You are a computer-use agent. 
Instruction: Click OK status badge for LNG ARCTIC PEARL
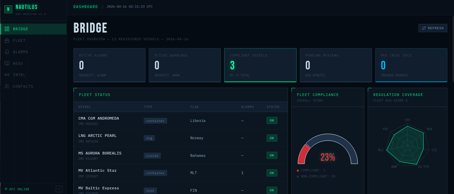272,138
